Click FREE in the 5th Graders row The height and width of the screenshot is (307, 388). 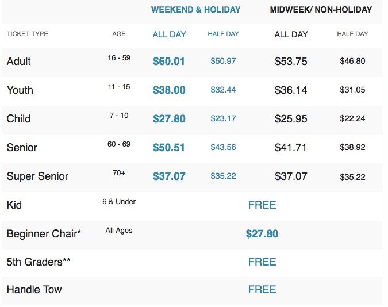(x=262, y=262)
